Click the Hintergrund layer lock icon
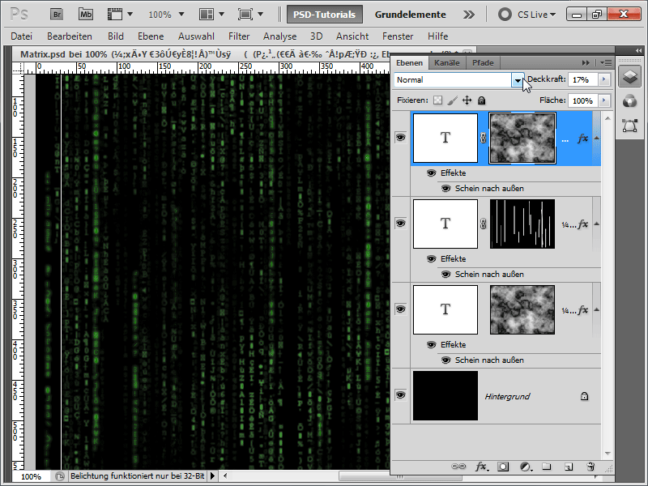 (x=584, y=396)
